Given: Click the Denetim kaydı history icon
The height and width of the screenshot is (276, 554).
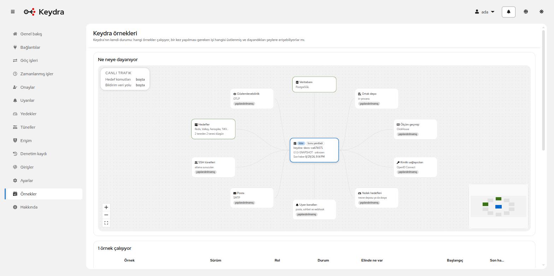Looking at the screenshot, I should click(15, 154).
